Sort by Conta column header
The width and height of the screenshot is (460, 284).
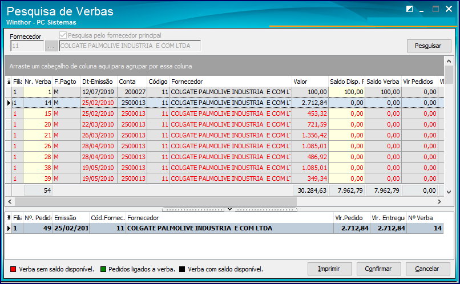[132, 82]
